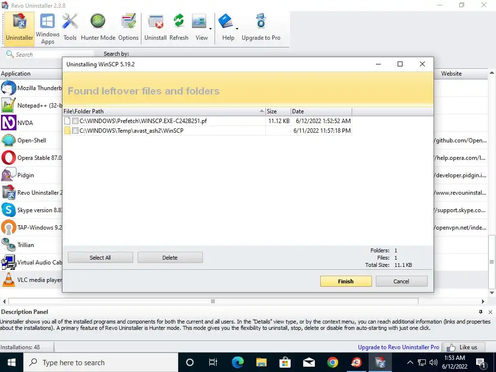The height and width of the screenshot is (372, 496).
Task: Select the Notepad++ application icon
Action: (x=9, y=105)
